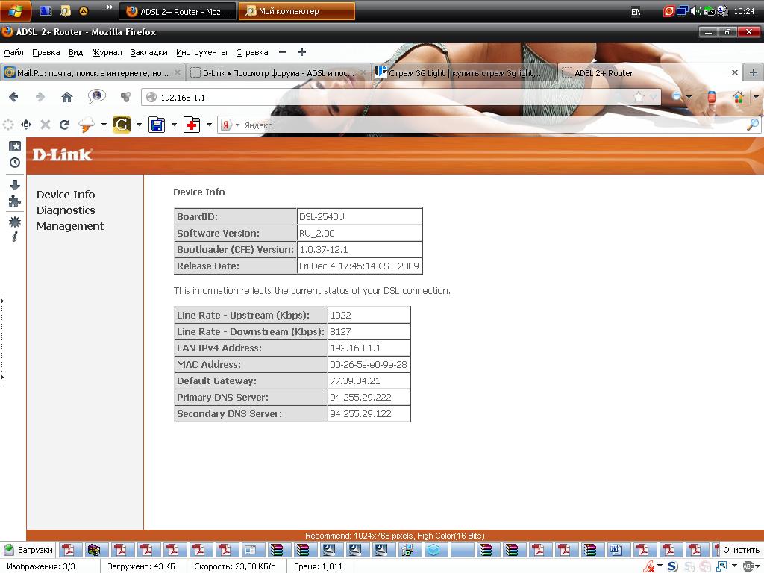The image size is (764, 573).
Task: Open the history clock icon in sidebar
Action: pyautogui.click(x=14, y=163)
